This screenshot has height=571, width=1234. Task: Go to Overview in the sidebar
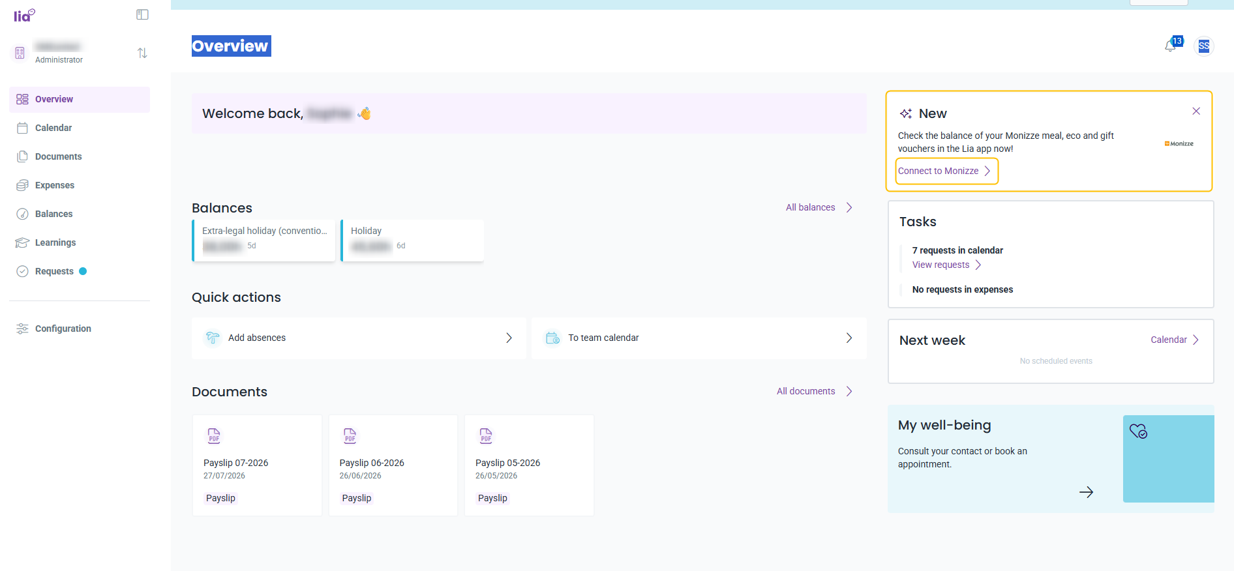tap(80, 99)
